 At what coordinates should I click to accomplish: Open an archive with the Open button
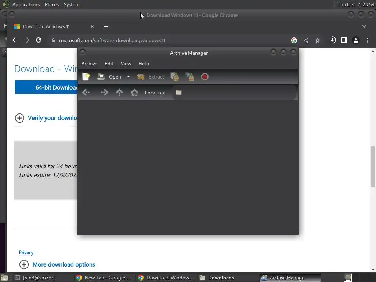click(x=109, y=77)
